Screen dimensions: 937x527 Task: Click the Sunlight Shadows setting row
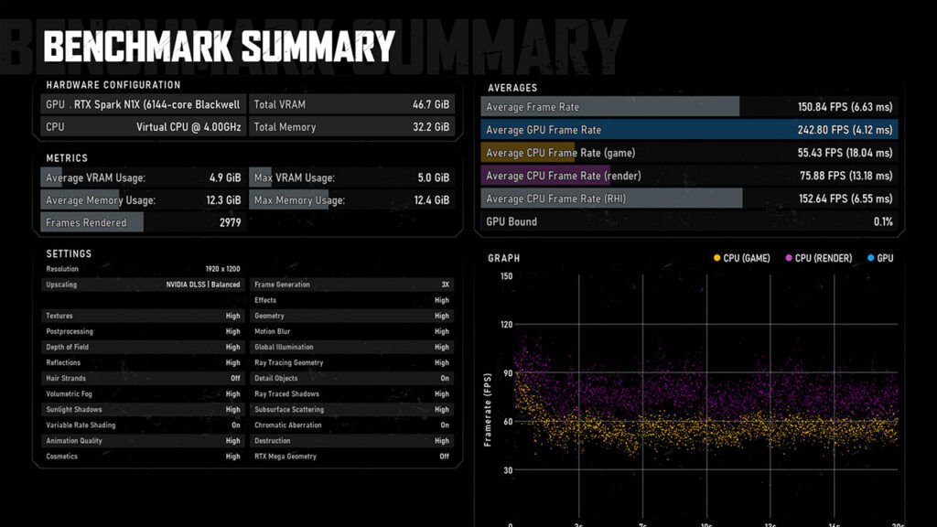coord(144,409)
